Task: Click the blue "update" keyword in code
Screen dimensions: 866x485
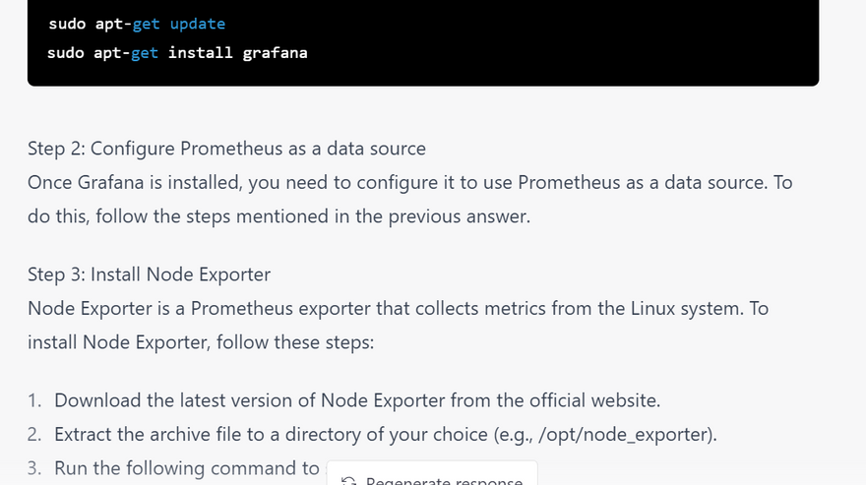Action: coord(197,23)
